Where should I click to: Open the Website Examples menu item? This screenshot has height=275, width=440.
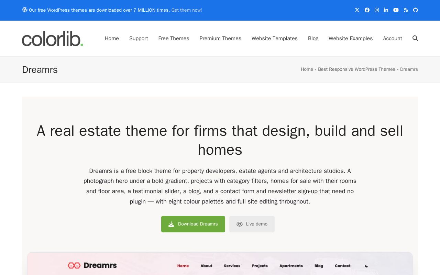(x=351, y=38)
